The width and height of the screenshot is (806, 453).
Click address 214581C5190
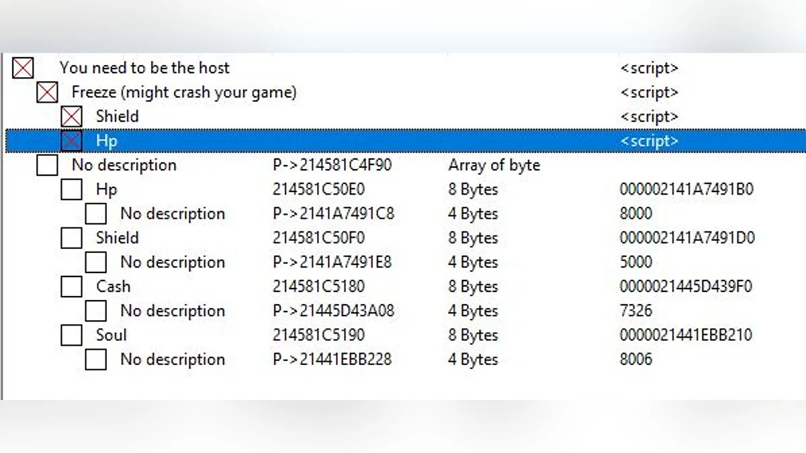[318, 335]
